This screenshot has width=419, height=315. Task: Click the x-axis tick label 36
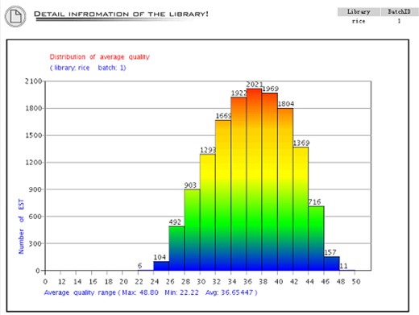coord(247,281)
